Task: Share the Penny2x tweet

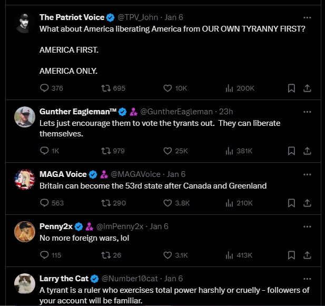Action: pos(308,255)
